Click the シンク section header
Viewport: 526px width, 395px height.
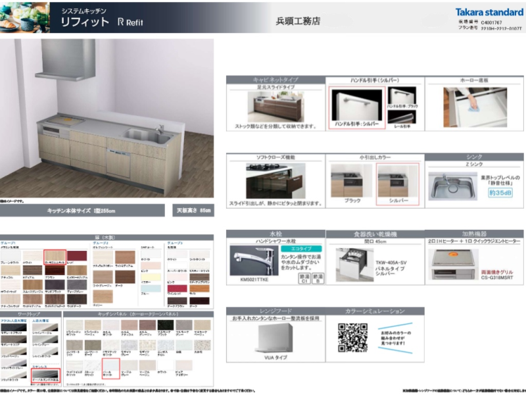tap(474, 157)
